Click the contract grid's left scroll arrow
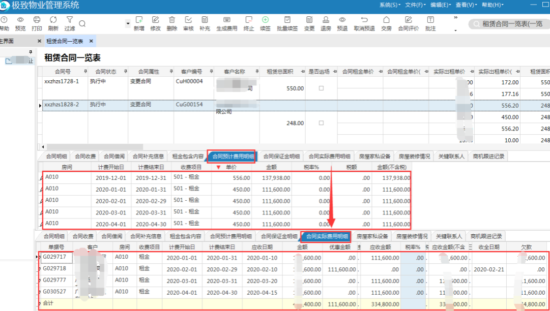This screenshot has height=311, width=550. pyautogui.click(x=43, y=147)
